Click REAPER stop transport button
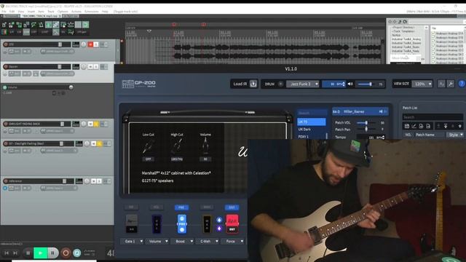Screen dimensions: 466x262 (28, 253)
